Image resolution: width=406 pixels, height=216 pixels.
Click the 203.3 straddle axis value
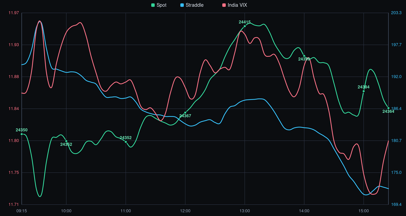(396, 13)
